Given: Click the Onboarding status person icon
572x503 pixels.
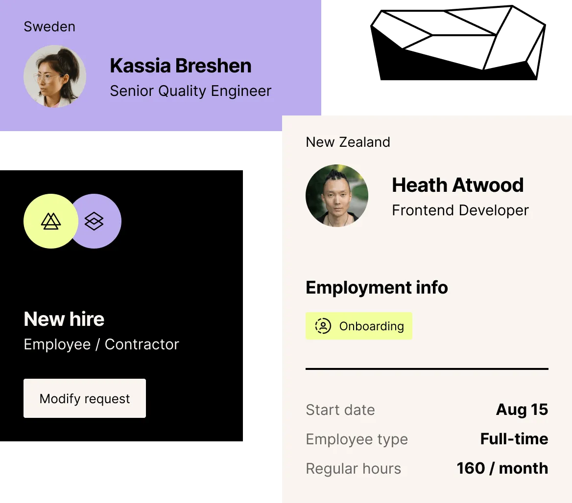Looking at the screenshot, I should (x=323, y=326).
